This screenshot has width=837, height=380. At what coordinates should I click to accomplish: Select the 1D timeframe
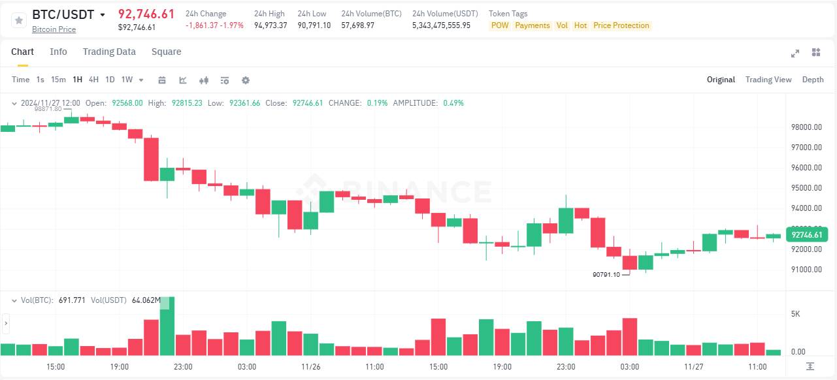click(x=109, y=79)
